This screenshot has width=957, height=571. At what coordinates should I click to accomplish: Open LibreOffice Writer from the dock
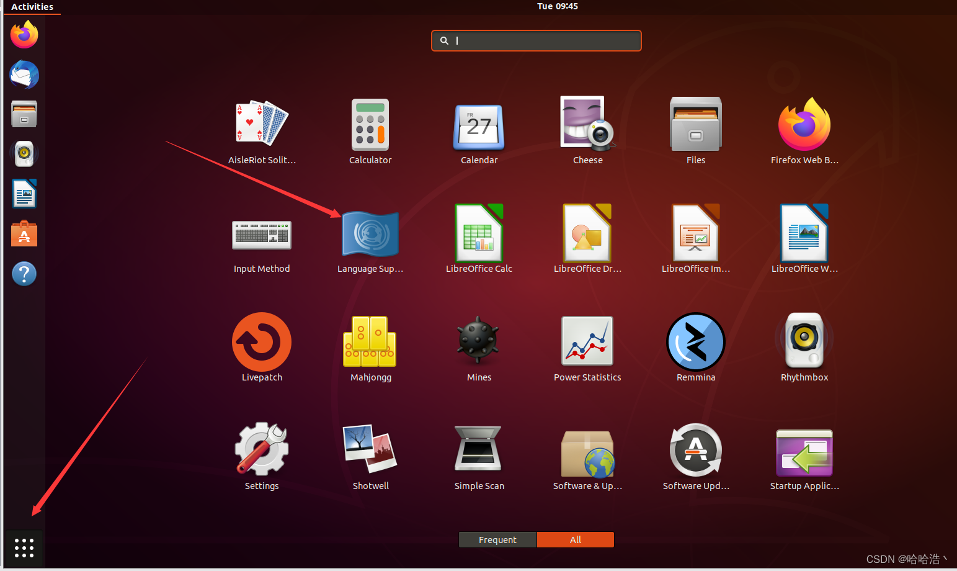pyautogui.click(x=24, y=193)
